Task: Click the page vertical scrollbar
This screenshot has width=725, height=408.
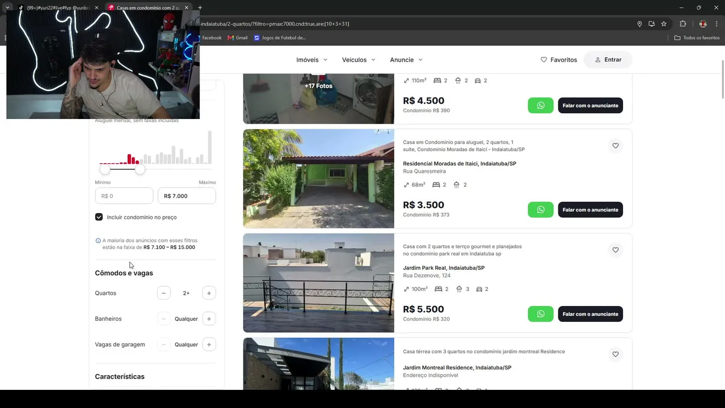Action: (x=722, y=79)
